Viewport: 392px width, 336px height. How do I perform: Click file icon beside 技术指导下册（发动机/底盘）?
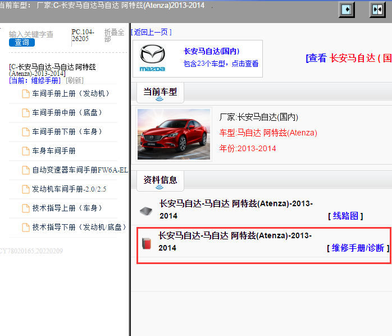click(x=26, y=228)
